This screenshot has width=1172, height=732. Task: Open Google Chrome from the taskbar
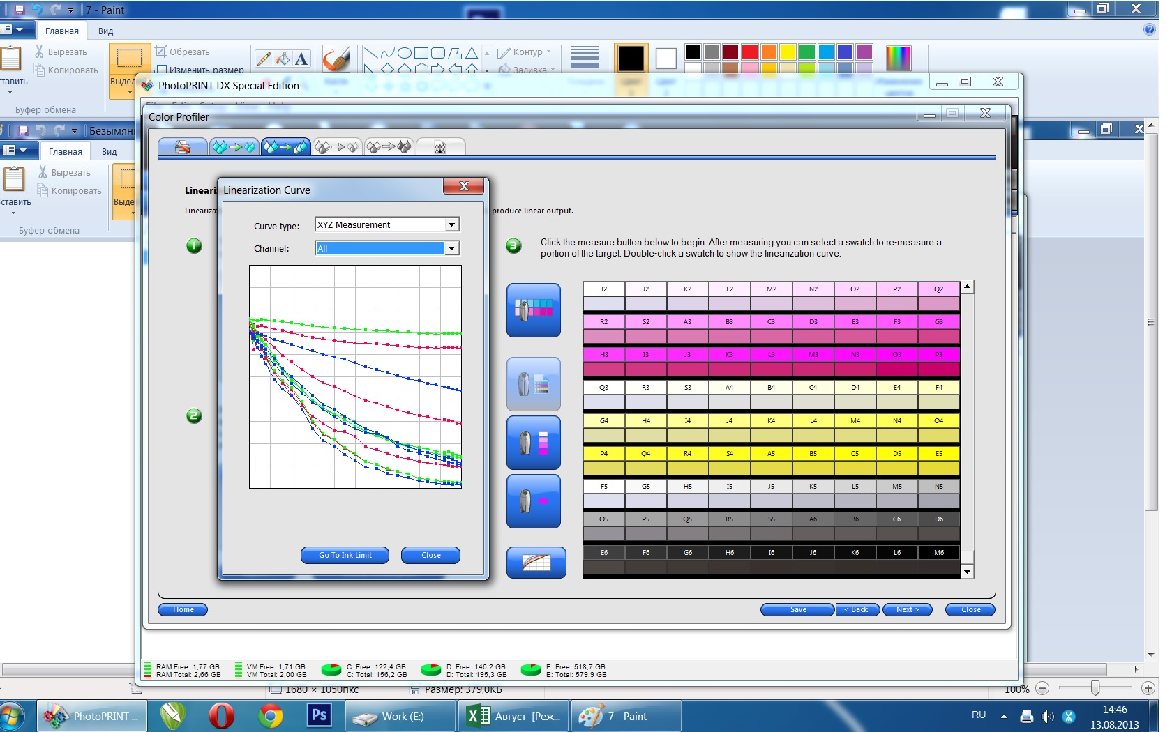click(271, 716)
